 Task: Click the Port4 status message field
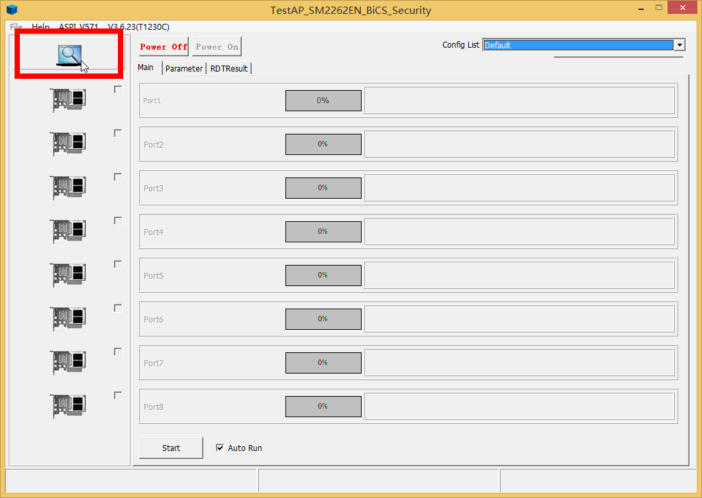pyautogui.click(x=519, y=232)
